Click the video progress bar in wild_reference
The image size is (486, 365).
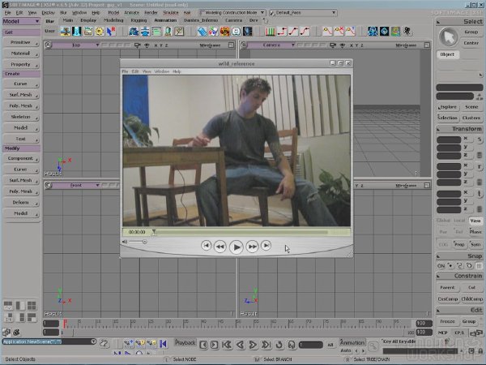[x=241, y=232]
